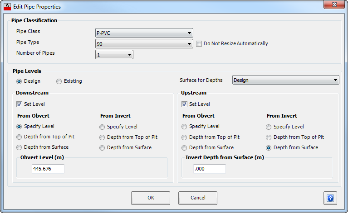Choose Downstream From Obvert Depth from Surface
This screenshot has height=213, width=348.
click(19, 147)
